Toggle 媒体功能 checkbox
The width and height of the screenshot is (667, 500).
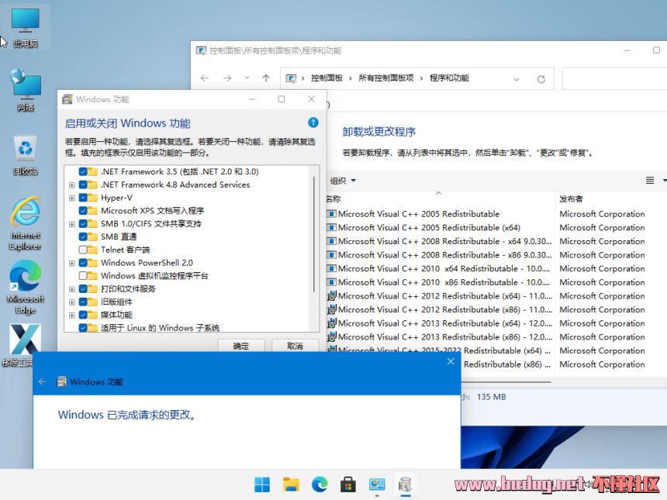click(83, 315)
